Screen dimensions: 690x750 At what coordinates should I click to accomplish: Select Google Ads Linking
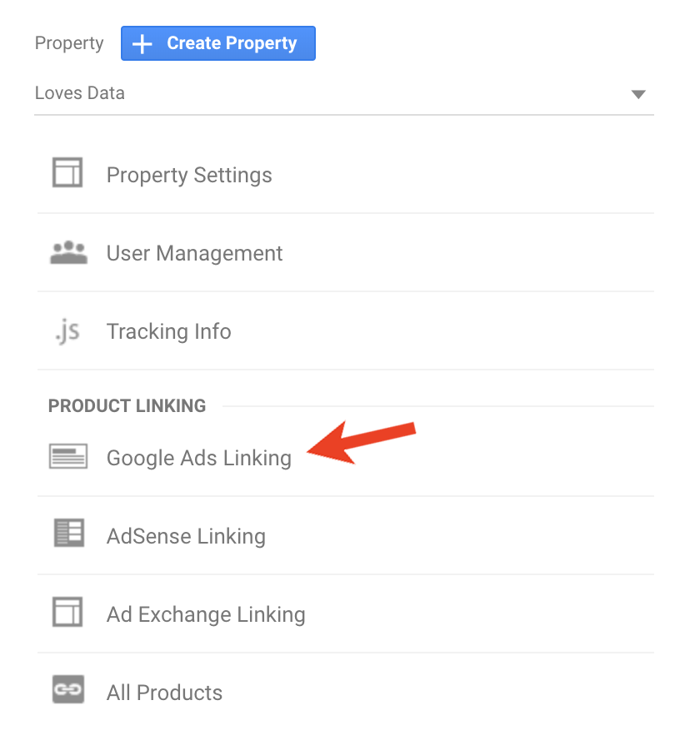coord(346,458)
